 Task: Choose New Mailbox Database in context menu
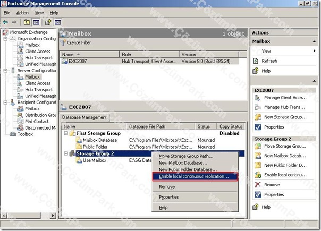[195, 163]
